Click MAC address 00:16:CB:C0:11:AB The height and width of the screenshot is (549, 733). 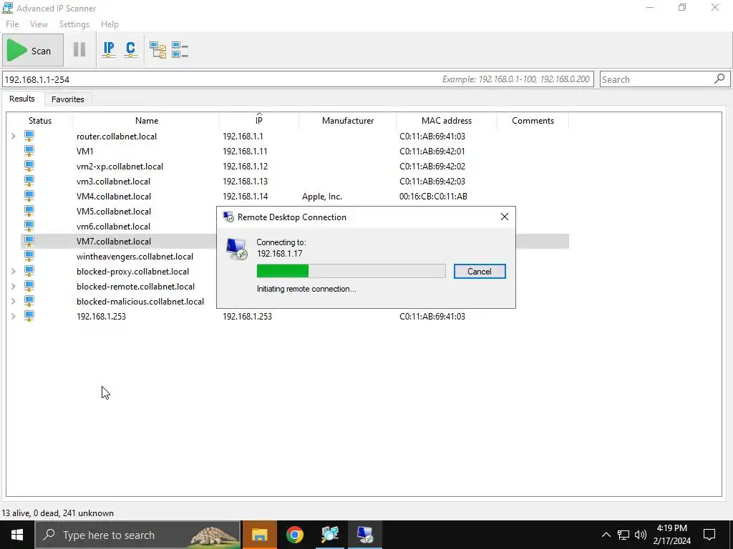coord(433,197)
